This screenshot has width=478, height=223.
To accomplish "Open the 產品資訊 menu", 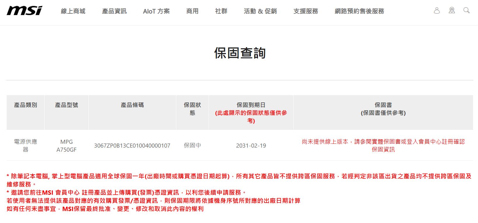I will pos(114,11).
